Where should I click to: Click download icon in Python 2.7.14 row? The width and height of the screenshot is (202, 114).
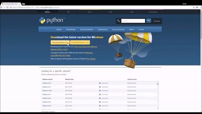(100, 91)
